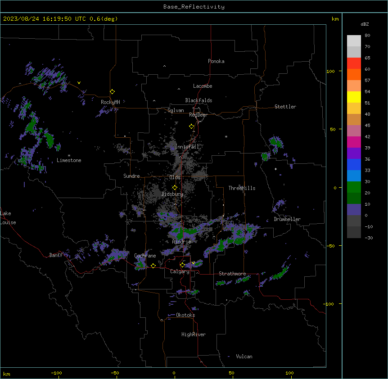Image resolution: width=388 pixels, height=379 pixels.
Task: Click the Airdrie label
Action: pos(181,242)
